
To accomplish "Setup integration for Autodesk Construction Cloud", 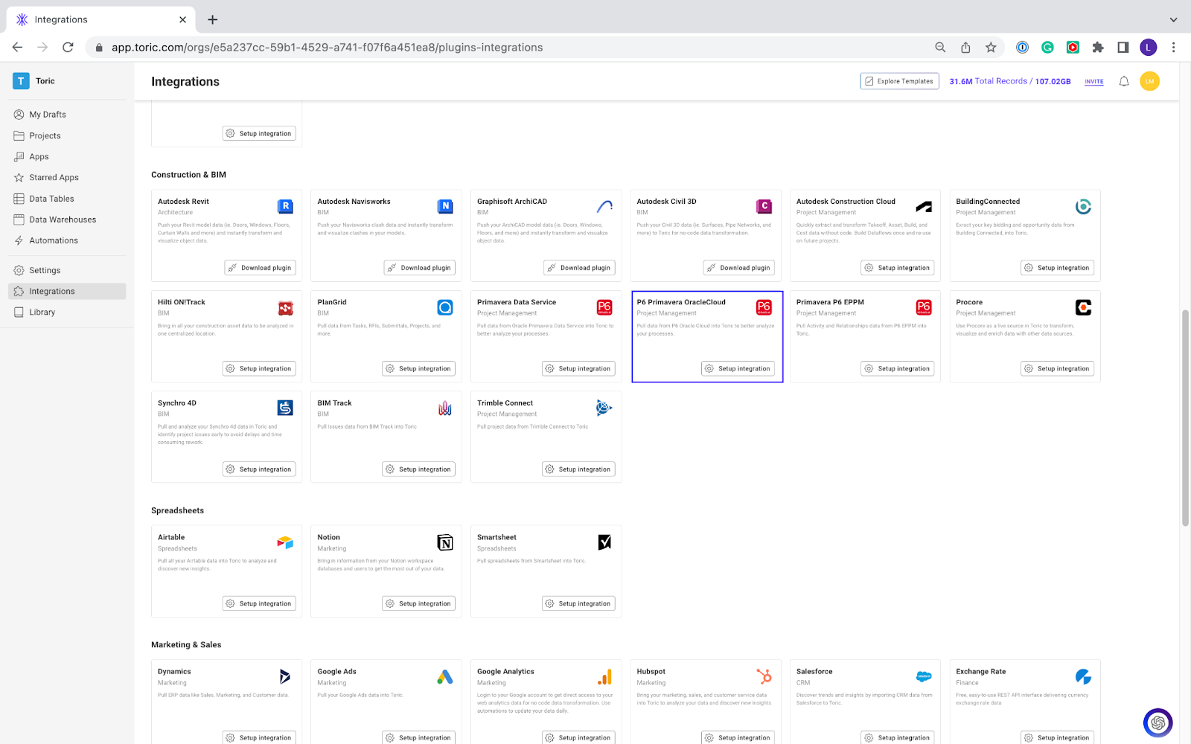I will pos(898,268).
